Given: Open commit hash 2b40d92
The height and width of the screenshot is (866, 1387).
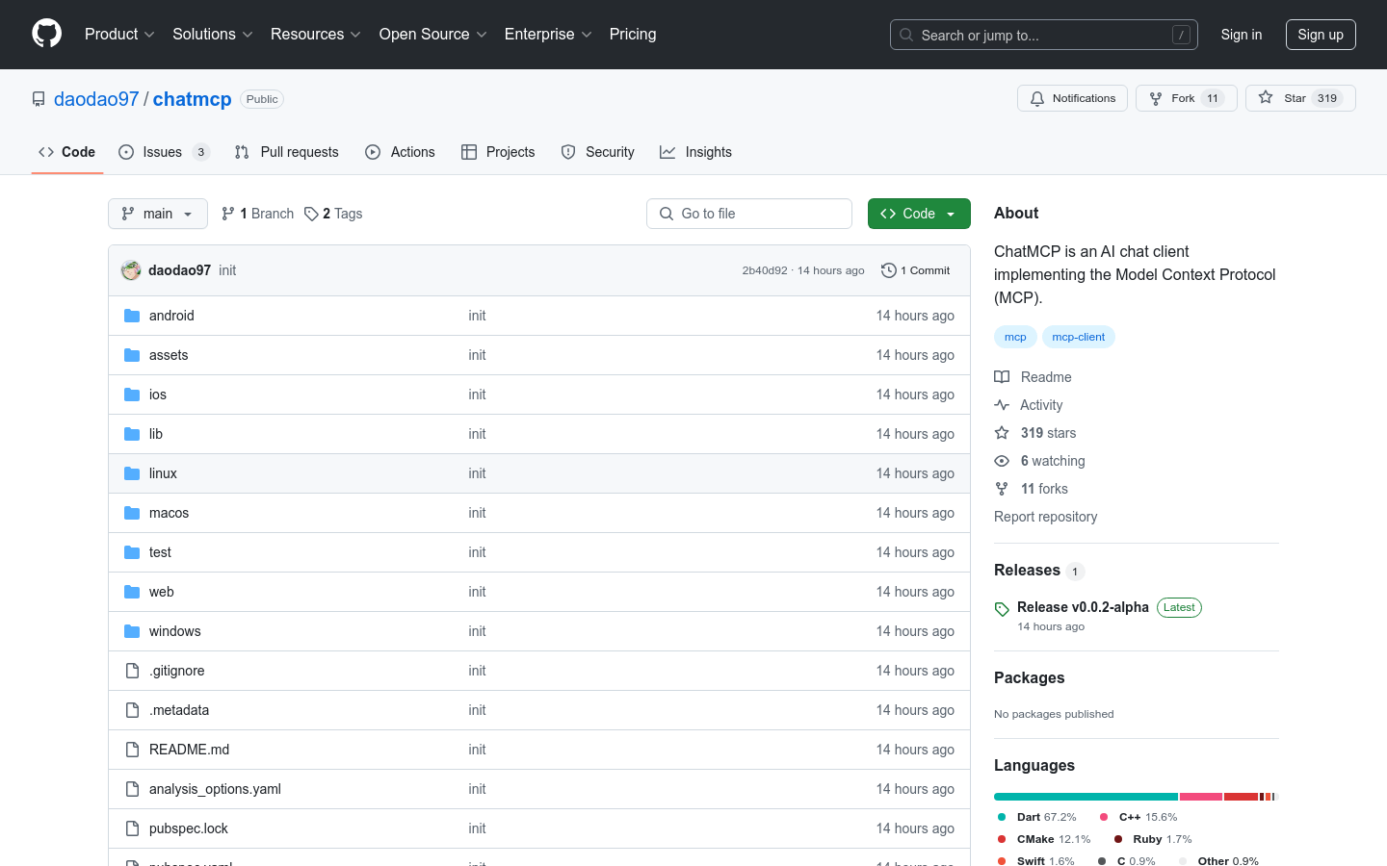Looking at the screenshot, I should 765,270.
